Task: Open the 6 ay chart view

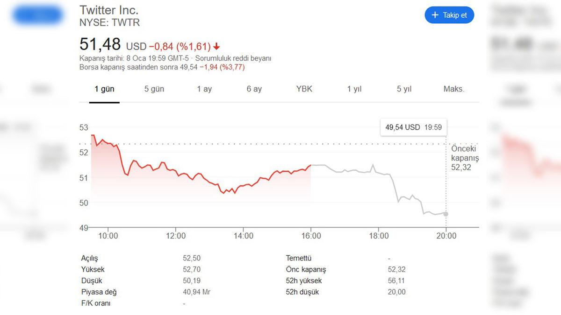Action: pyautogui.click(x=254, y=89)
